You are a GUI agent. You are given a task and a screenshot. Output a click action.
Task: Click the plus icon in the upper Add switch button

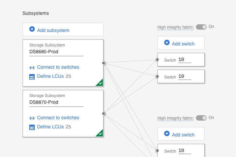167,43
